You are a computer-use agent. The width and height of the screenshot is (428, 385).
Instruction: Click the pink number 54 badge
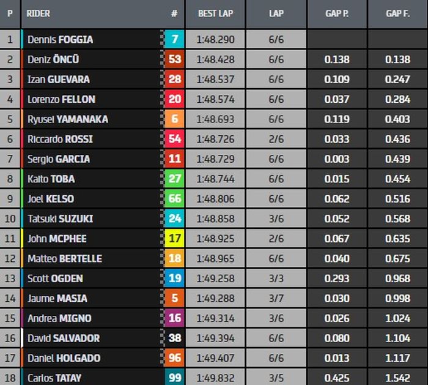pyautogui.click(x=174, y=139)
